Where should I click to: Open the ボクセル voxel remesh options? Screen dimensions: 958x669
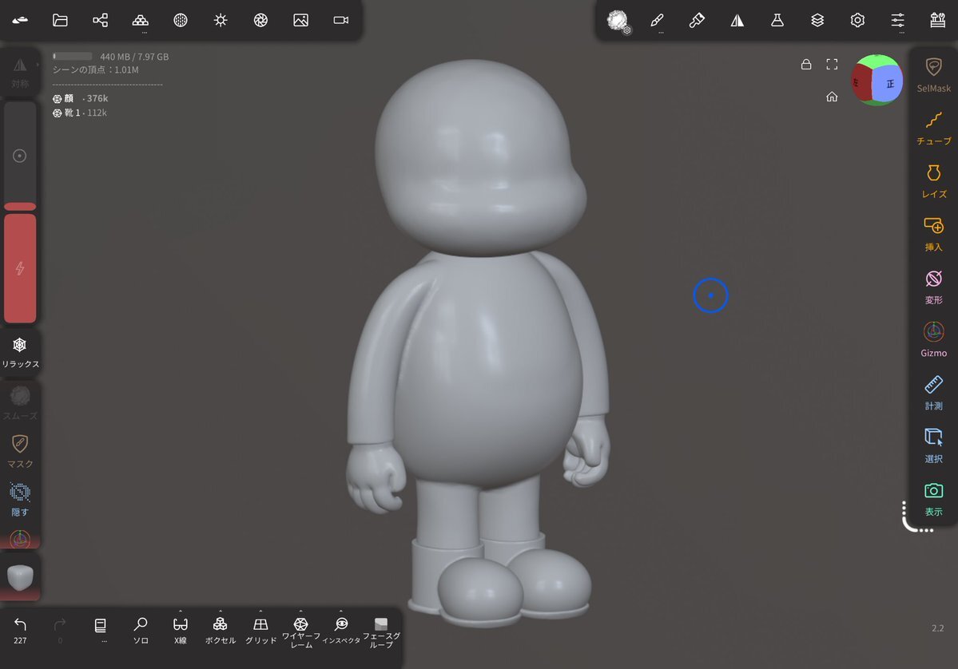point(221,630)
